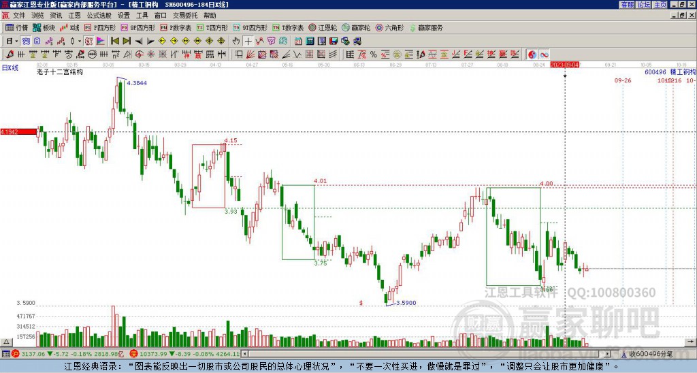Open the 江恩轮 tool
The height and width of the screenshot is (373, 697).
tap(323, 27)
